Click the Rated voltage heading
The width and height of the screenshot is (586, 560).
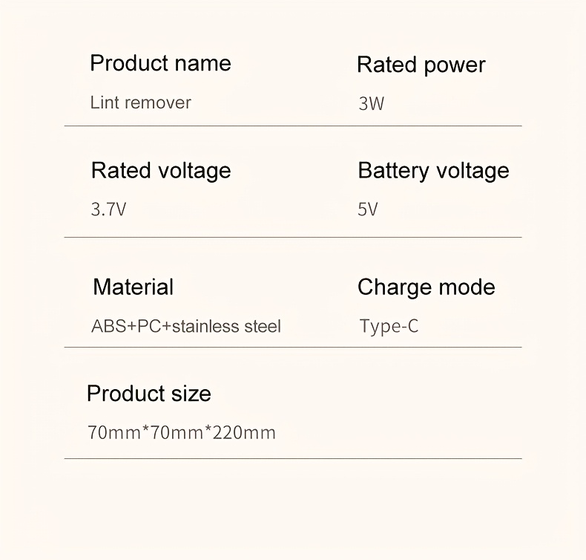click(x=161, y=171)
